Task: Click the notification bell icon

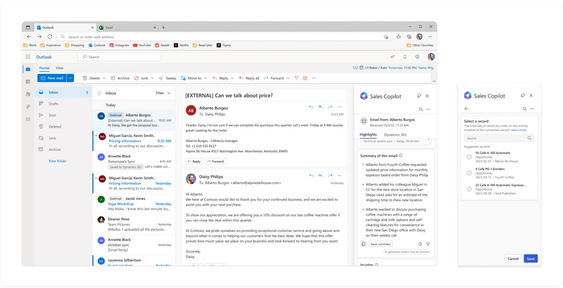Action: 405,57
